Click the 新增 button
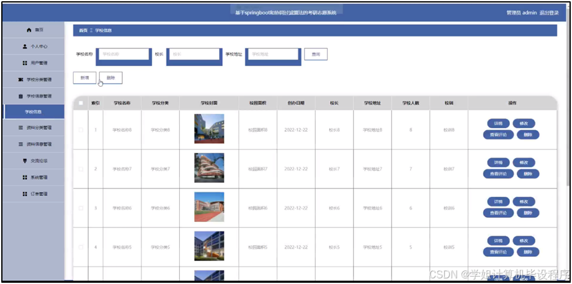 [x=84, y=78]
